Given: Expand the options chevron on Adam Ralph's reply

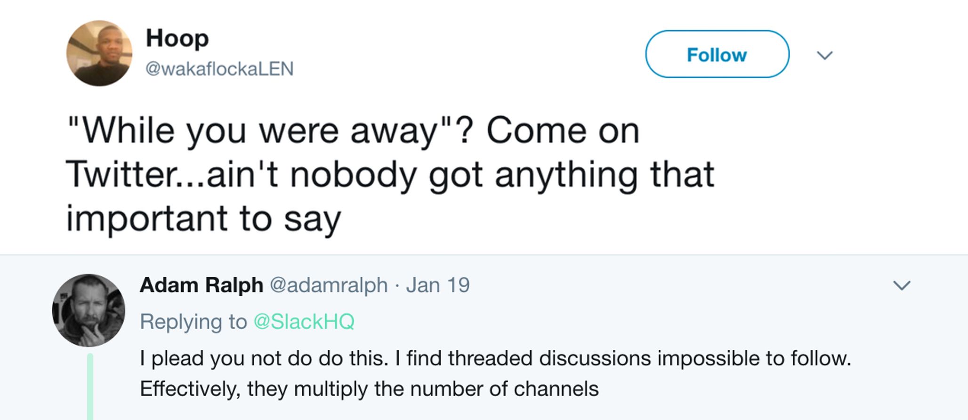Looking at the screenshot, I should click(x=902, y=285).
